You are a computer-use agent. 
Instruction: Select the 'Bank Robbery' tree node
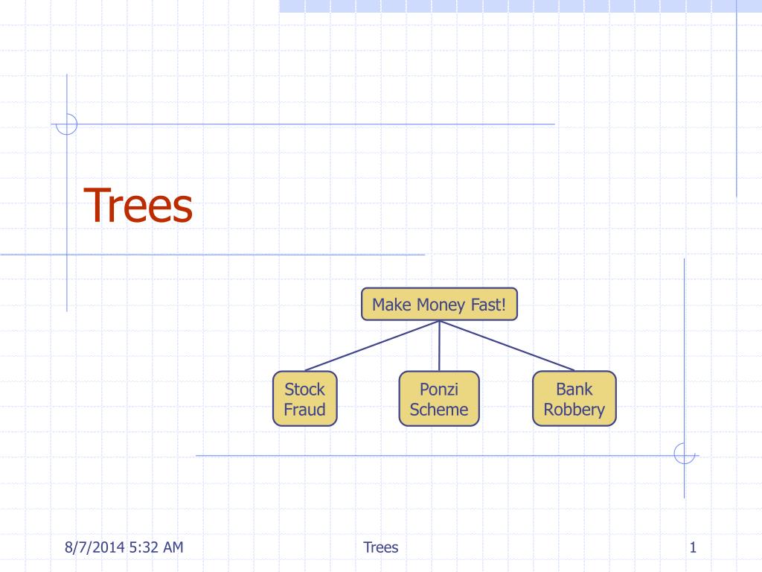pyautogui.click(x=574, y=399)
